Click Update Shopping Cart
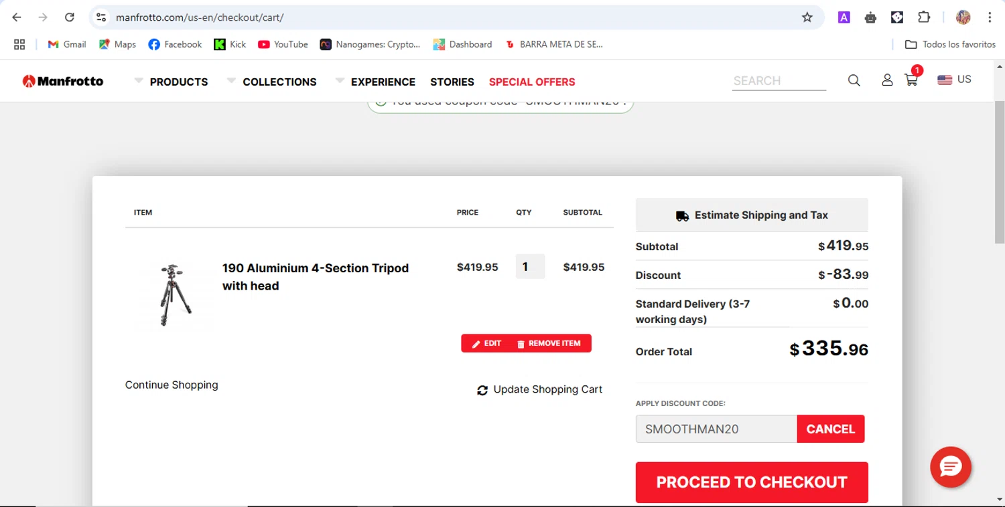The height and width of the screenshot is (507, 1005). pos(539,389)
